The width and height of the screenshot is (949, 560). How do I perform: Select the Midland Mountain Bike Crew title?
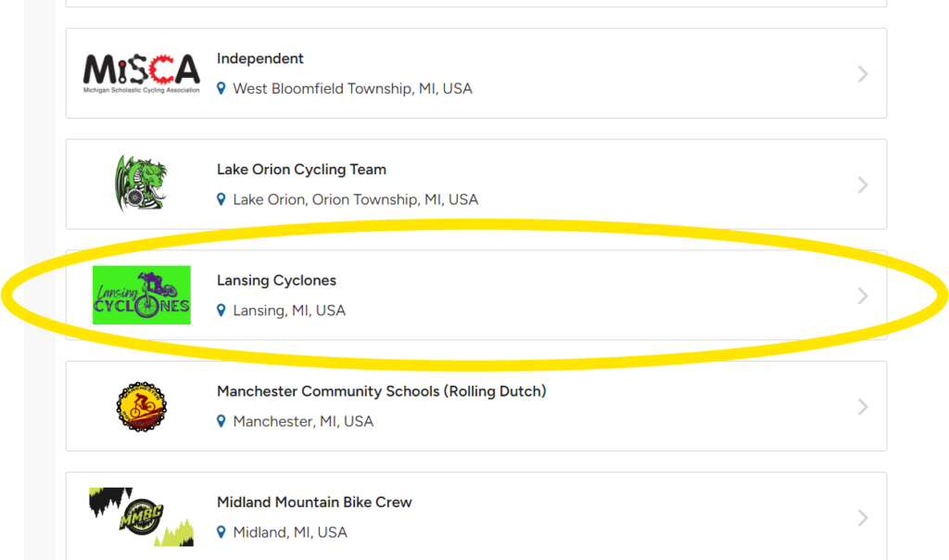click(314, 502)
